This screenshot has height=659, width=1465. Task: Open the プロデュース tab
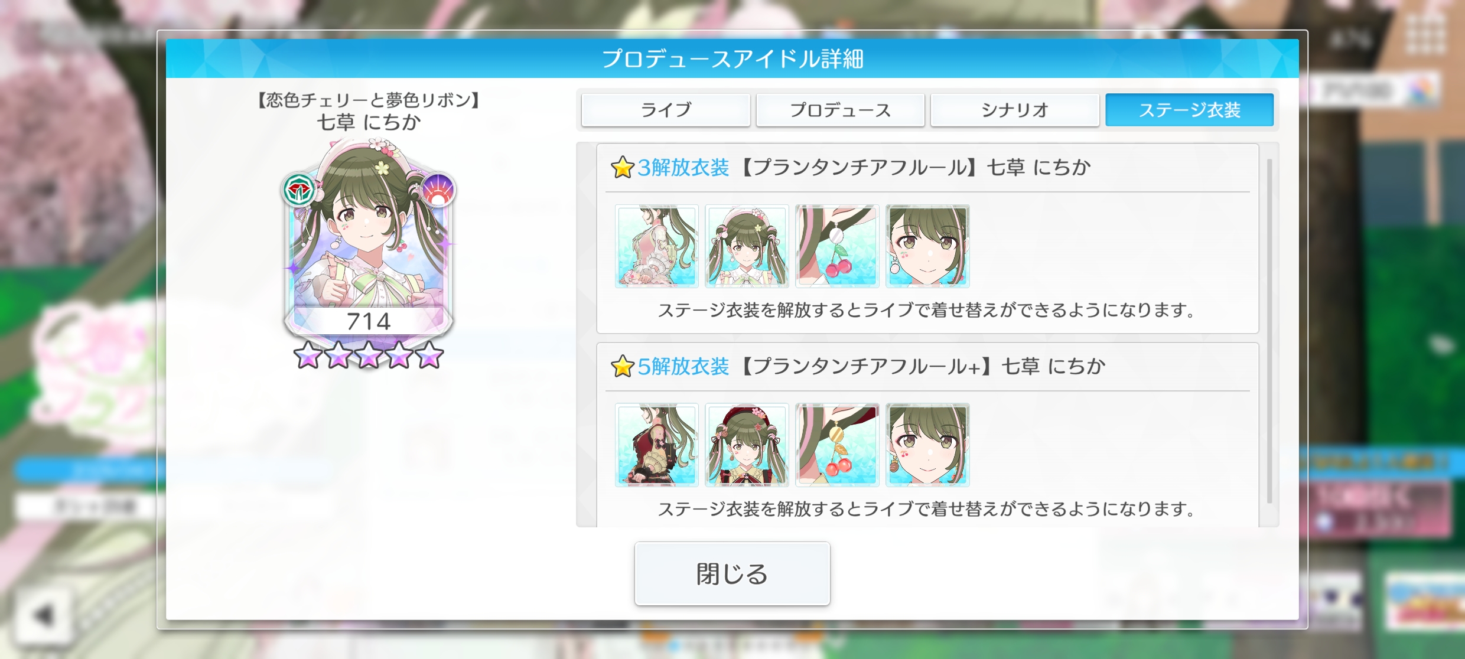click(x=840, y=110)
